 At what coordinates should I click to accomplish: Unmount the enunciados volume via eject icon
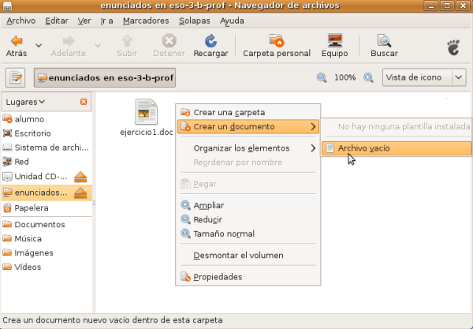(82, 193)
